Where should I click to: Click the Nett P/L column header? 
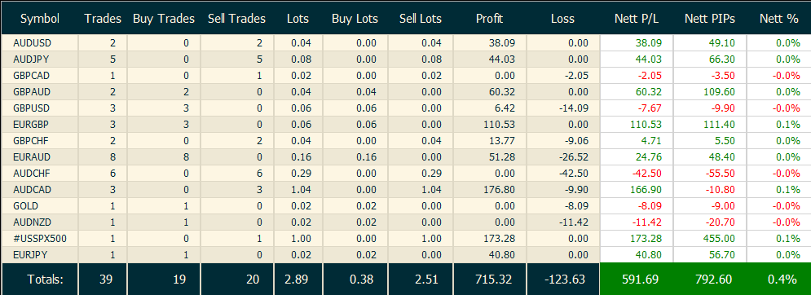pos(636,19)
